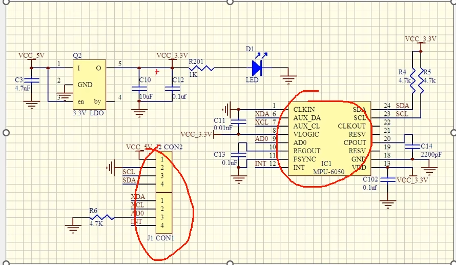Viewport: 456px width, 265px height.
Task: Click the R4 designator label
Action: 402,72
